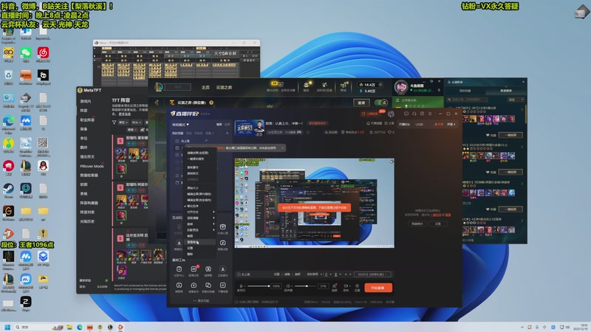Image resolution: width=591 pixels, height=332 pixels.
Task: Switch to the 主页 tab in the League client
Action: 205,87
